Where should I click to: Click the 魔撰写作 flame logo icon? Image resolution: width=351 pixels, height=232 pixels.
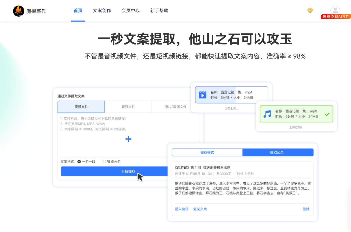tap(18, 11)
